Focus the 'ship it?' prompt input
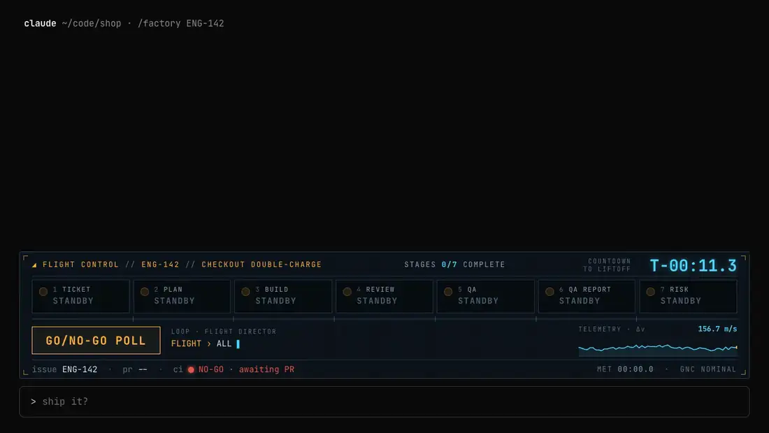Screen dimensions: 769x433 pyautogui.click(x=384, y=402)
